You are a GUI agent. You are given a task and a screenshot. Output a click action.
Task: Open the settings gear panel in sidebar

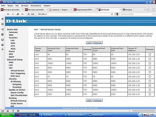tap(2, 24)
